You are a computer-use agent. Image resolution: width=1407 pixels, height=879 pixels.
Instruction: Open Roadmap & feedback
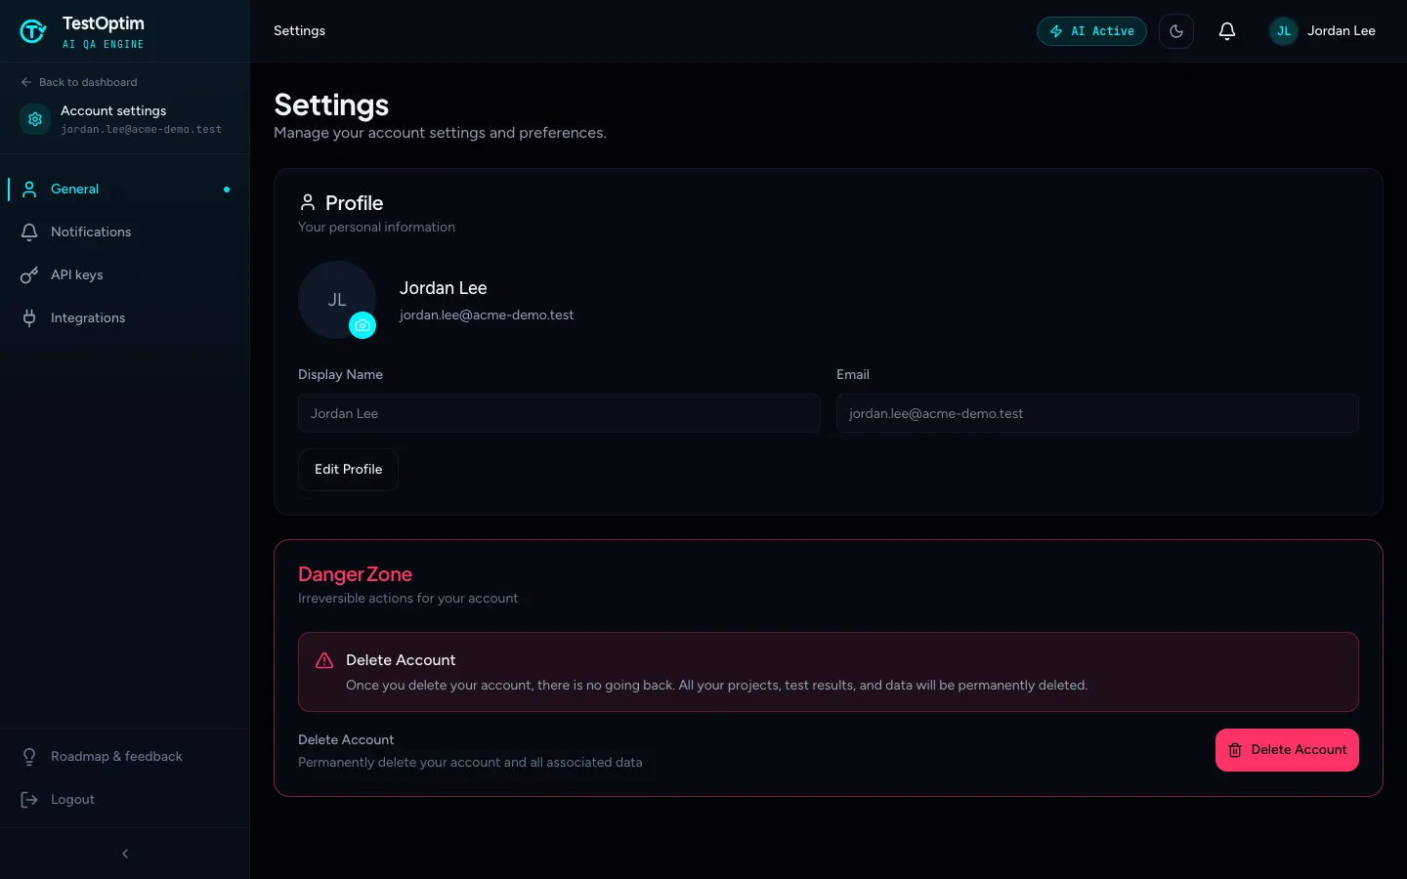coord(125,756)
